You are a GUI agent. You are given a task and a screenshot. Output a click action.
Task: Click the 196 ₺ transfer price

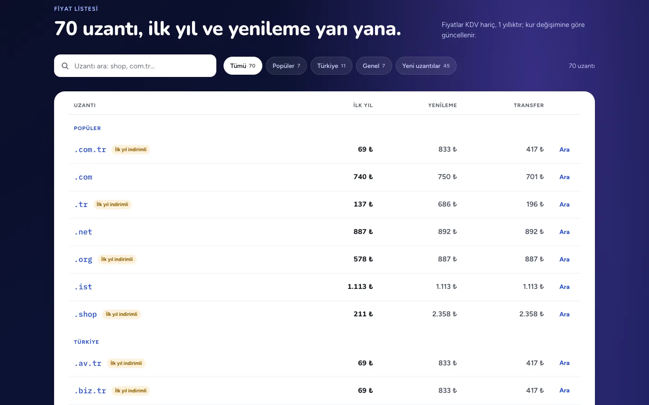(x=535, y=204)
